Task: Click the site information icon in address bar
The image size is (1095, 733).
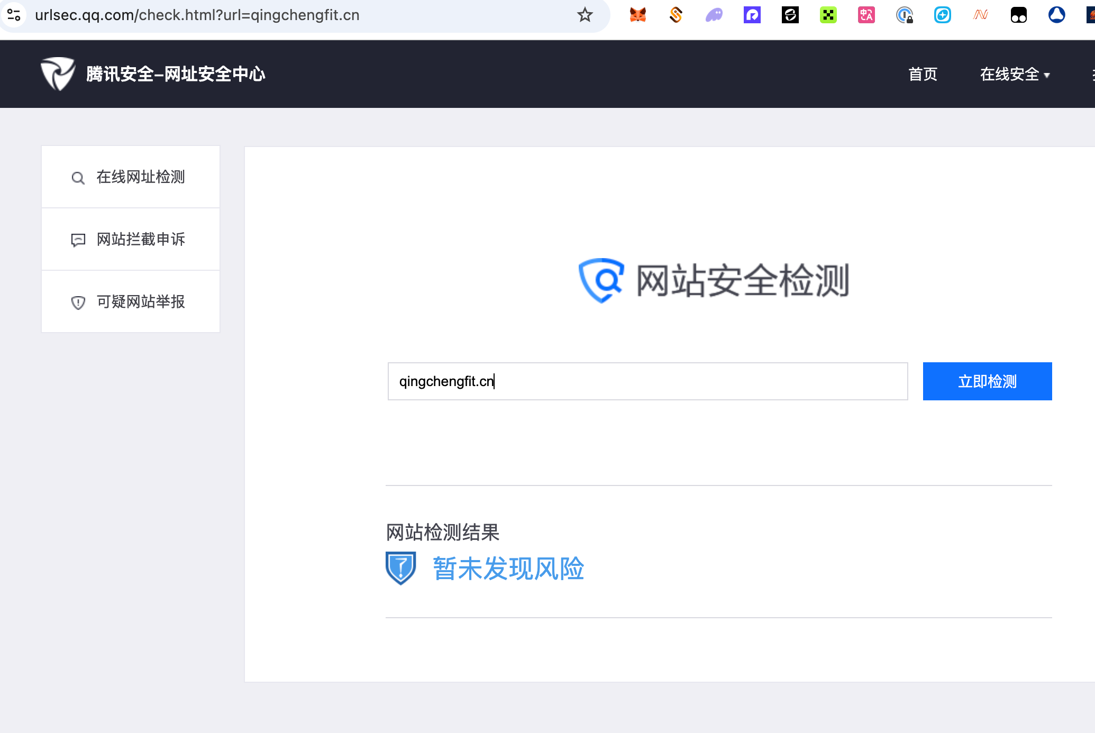Action: tap(14, 15)
